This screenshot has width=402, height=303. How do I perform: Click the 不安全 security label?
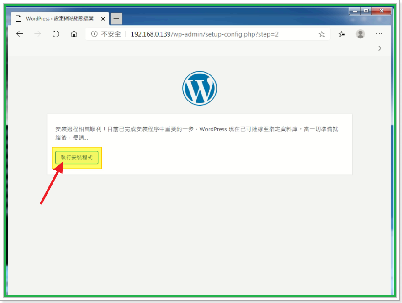(111, 34)
